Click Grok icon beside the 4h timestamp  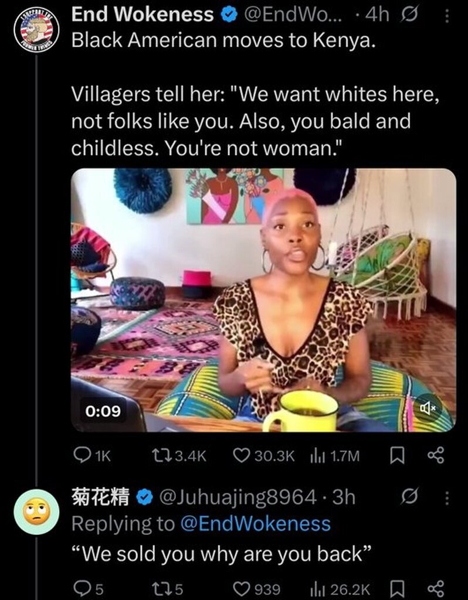409,16
